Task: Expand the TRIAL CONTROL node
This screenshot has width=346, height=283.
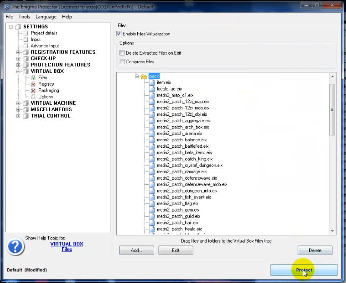Action: (18, 116)
